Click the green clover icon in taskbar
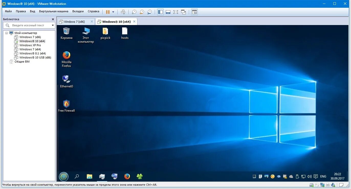The height and width of the screenshot is (189, 351). [139, 176]
